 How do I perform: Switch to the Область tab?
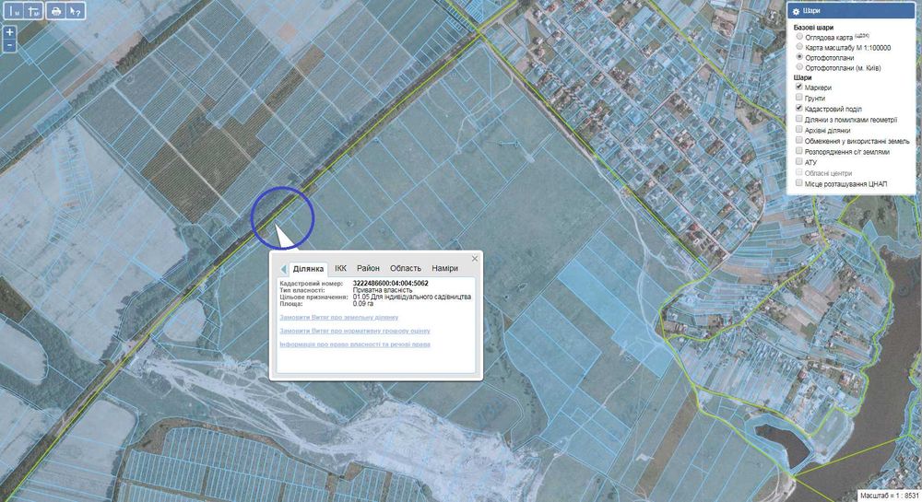click(406, 268)
